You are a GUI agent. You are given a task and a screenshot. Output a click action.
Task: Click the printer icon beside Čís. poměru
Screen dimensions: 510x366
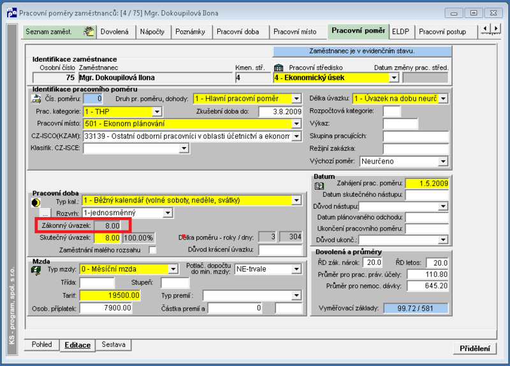(x=36, y=99)
